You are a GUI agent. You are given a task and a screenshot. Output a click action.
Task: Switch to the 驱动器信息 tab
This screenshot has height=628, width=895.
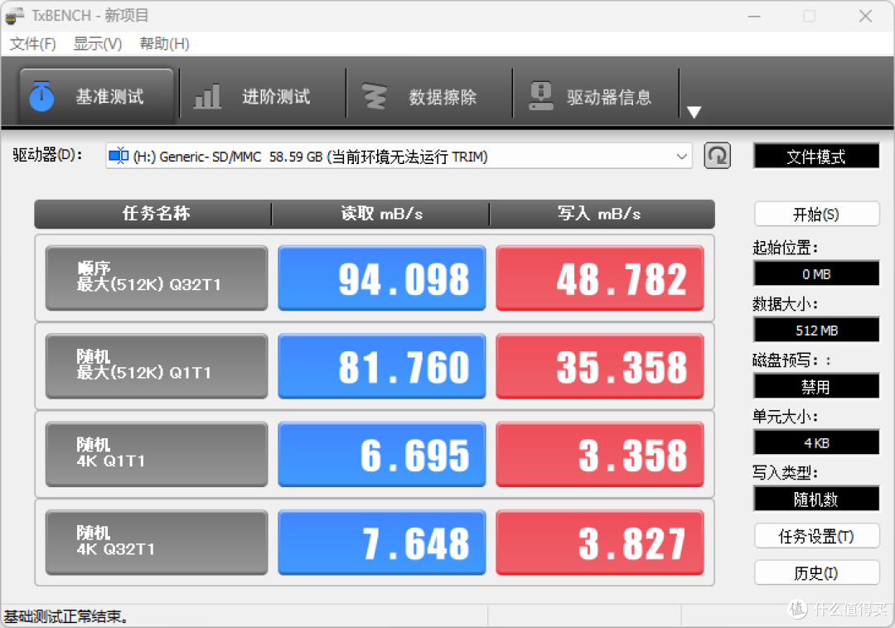pos(595,96)
